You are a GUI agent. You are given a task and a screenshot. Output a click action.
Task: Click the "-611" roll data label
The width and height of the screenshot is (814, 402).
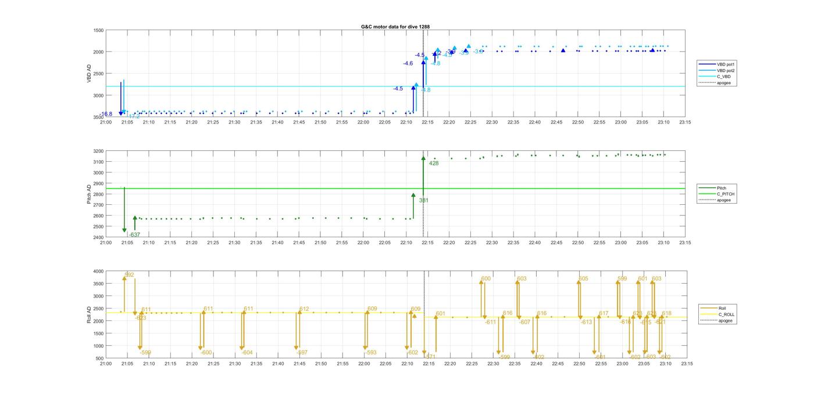point(490,323)
